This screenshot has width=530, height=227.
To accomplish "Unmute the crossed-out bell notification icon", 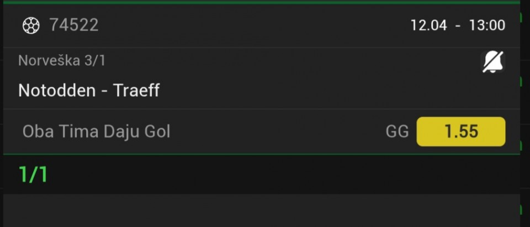I will pyautogui.click(x=492, y=62).
